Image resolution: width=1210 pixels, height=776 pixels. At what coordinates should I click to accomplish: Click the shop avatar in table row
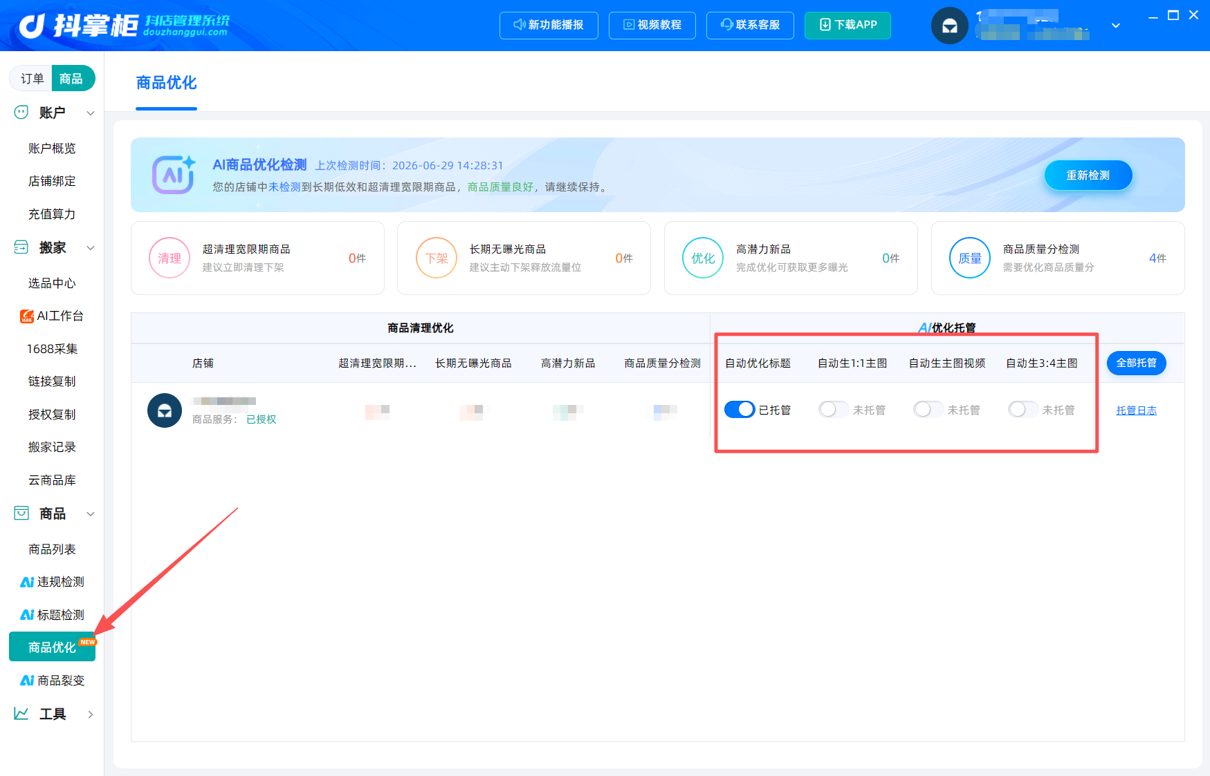(165, 410)
